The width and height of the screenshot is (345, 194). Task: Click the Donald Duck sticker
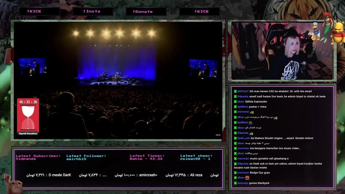(x=315, y=30)
